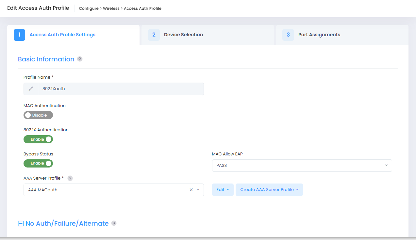Click the Edit button
The width and height of the screenshot is (416, 240).
point(223,190)
